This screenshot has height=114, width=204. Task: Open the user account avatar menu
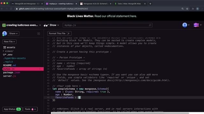click(186, 25)
